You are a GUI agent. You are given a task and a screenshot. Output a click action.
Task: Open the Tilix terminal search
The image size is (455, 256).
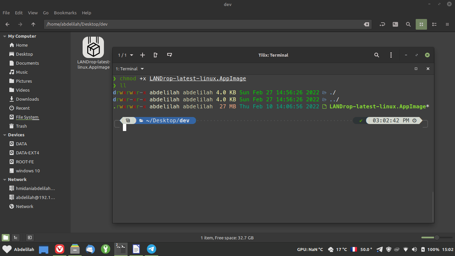[377, 55]
